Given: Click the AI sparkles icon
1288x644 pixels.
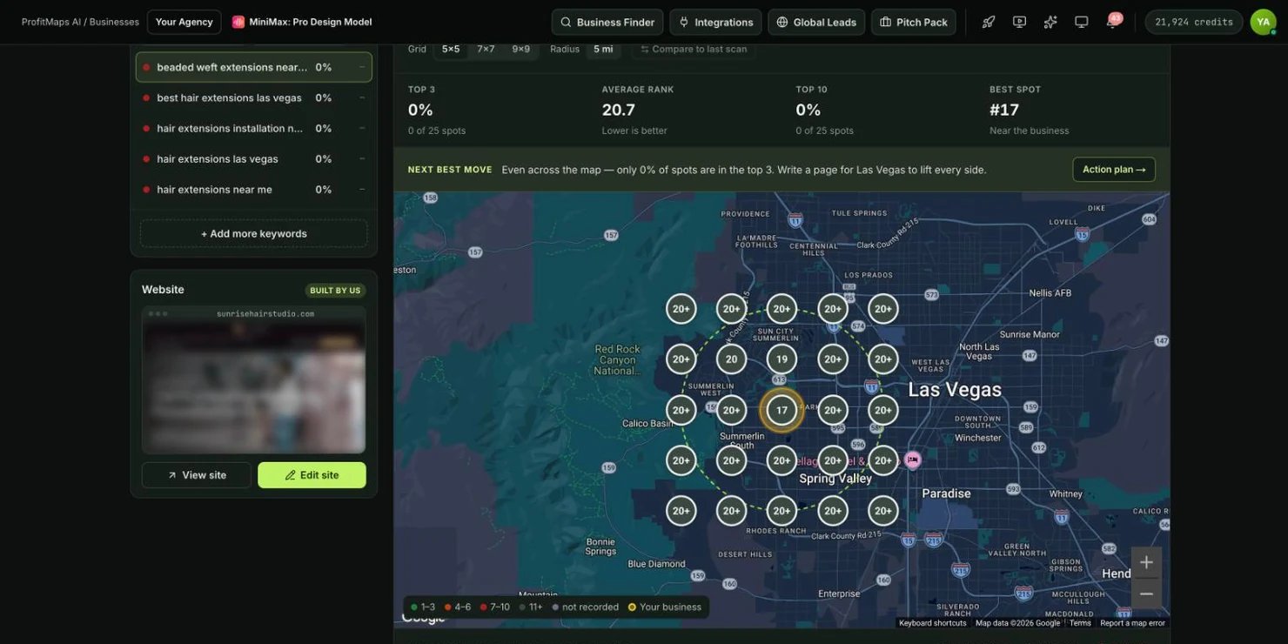Looking at the screenshot, I should tap(1050, 22).
